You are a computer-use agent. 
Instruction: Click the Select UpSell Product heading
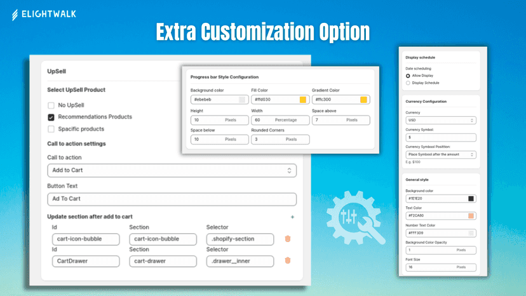pos(76,90)
